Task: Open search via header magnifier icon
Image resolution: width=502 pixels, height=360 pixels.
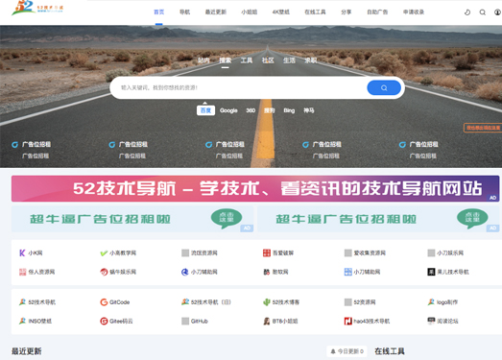Action: pos(483,12)
